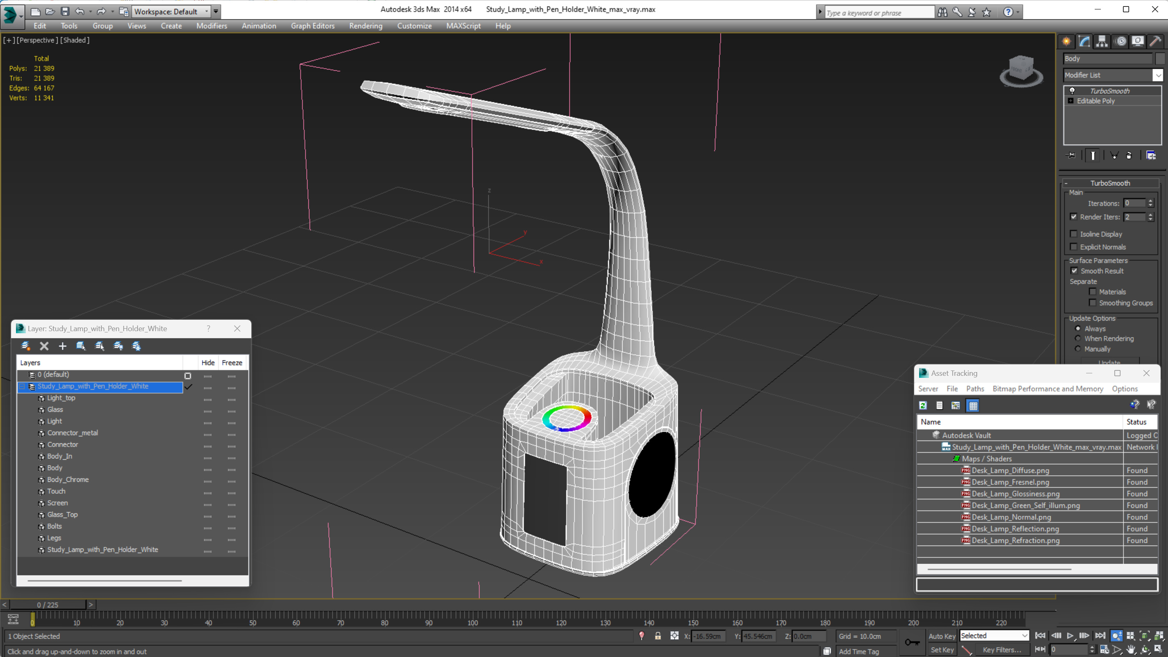Open the Workspace: Default dropdown
Screen dimensions: 1168x657
point(172,11)
